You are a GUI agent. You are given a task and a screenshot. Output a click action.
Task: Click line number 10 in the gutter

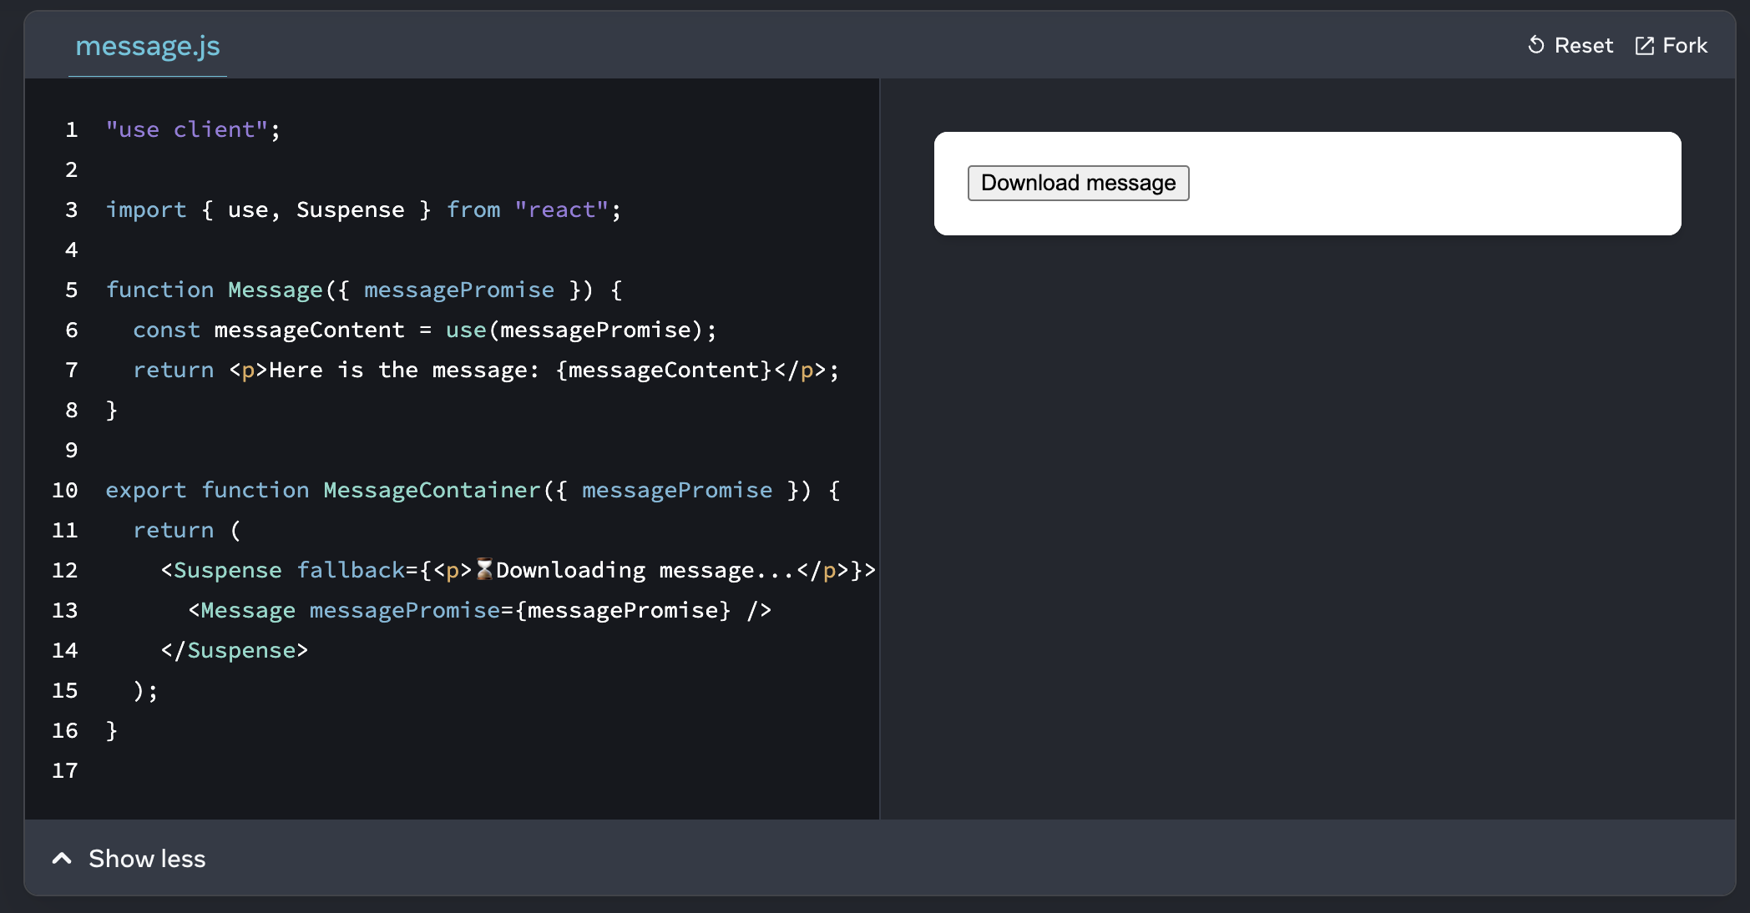pos(65,491)
